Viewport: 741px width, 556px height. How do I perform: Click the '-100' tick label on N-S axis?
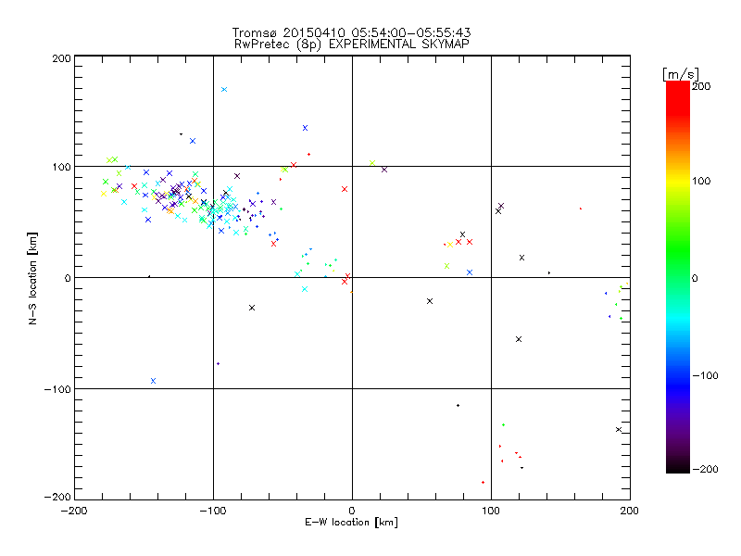tap(57, 389)
